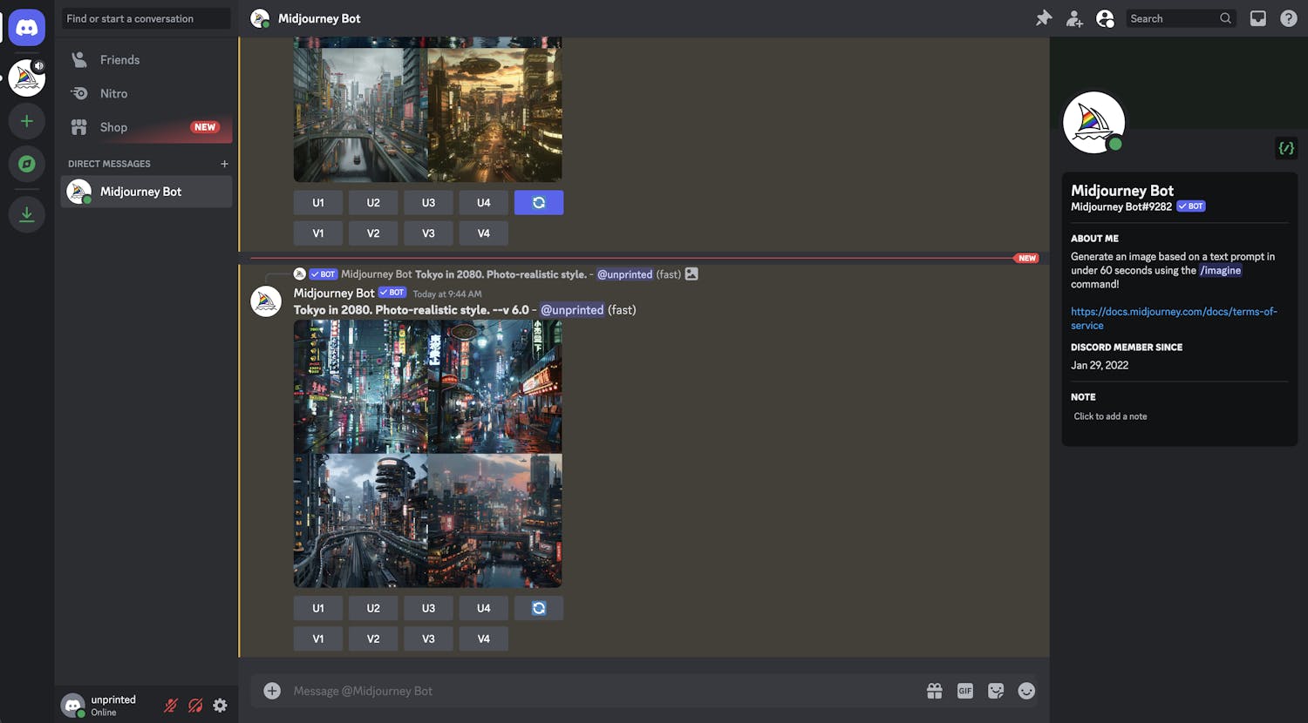Open the Midjourney terms-of-service link
Screen dimensions: 1308x723
click(x=1173, y=318)
